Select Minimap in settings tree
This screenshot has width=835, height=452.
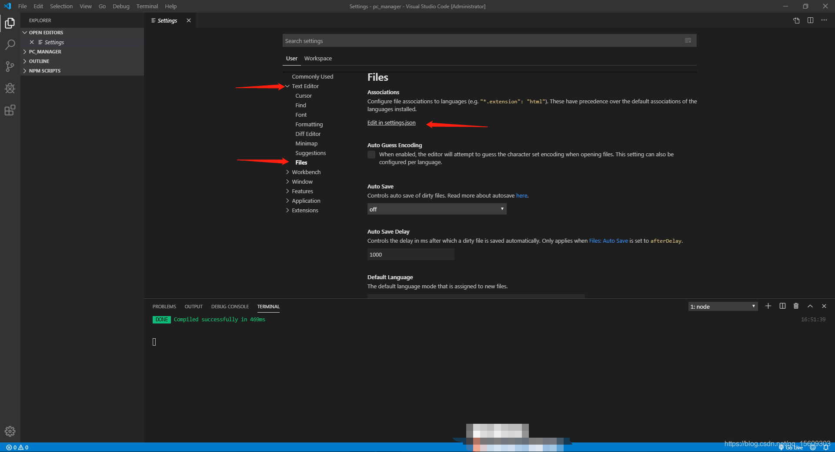tap(307, 143)
